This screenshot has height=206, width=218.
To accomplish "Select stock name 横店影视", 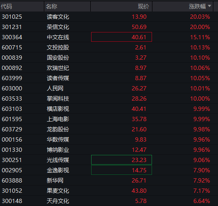I will point(58,109).
